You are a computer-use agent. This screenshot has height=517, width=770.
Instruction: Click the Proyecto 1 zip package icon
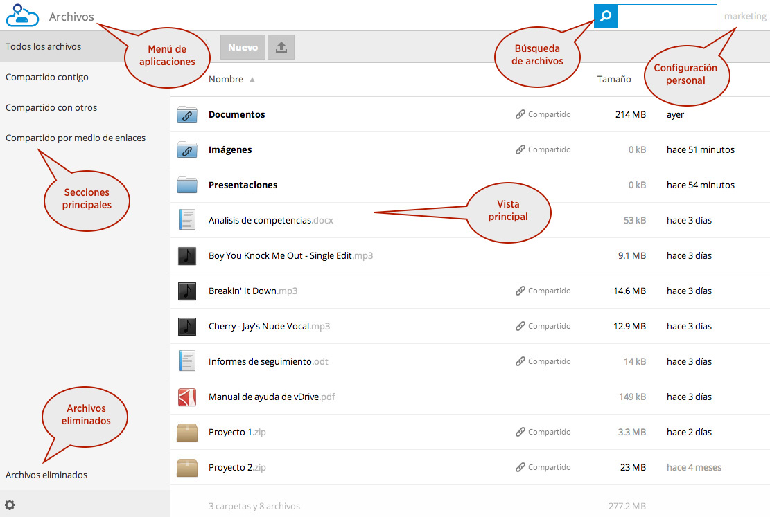pyautogui.click(x=187, y=432)
